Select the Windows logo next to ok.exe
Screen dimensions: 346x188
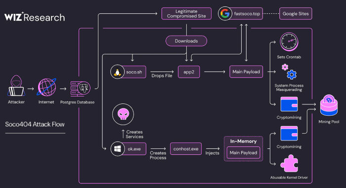pos(118,149)
